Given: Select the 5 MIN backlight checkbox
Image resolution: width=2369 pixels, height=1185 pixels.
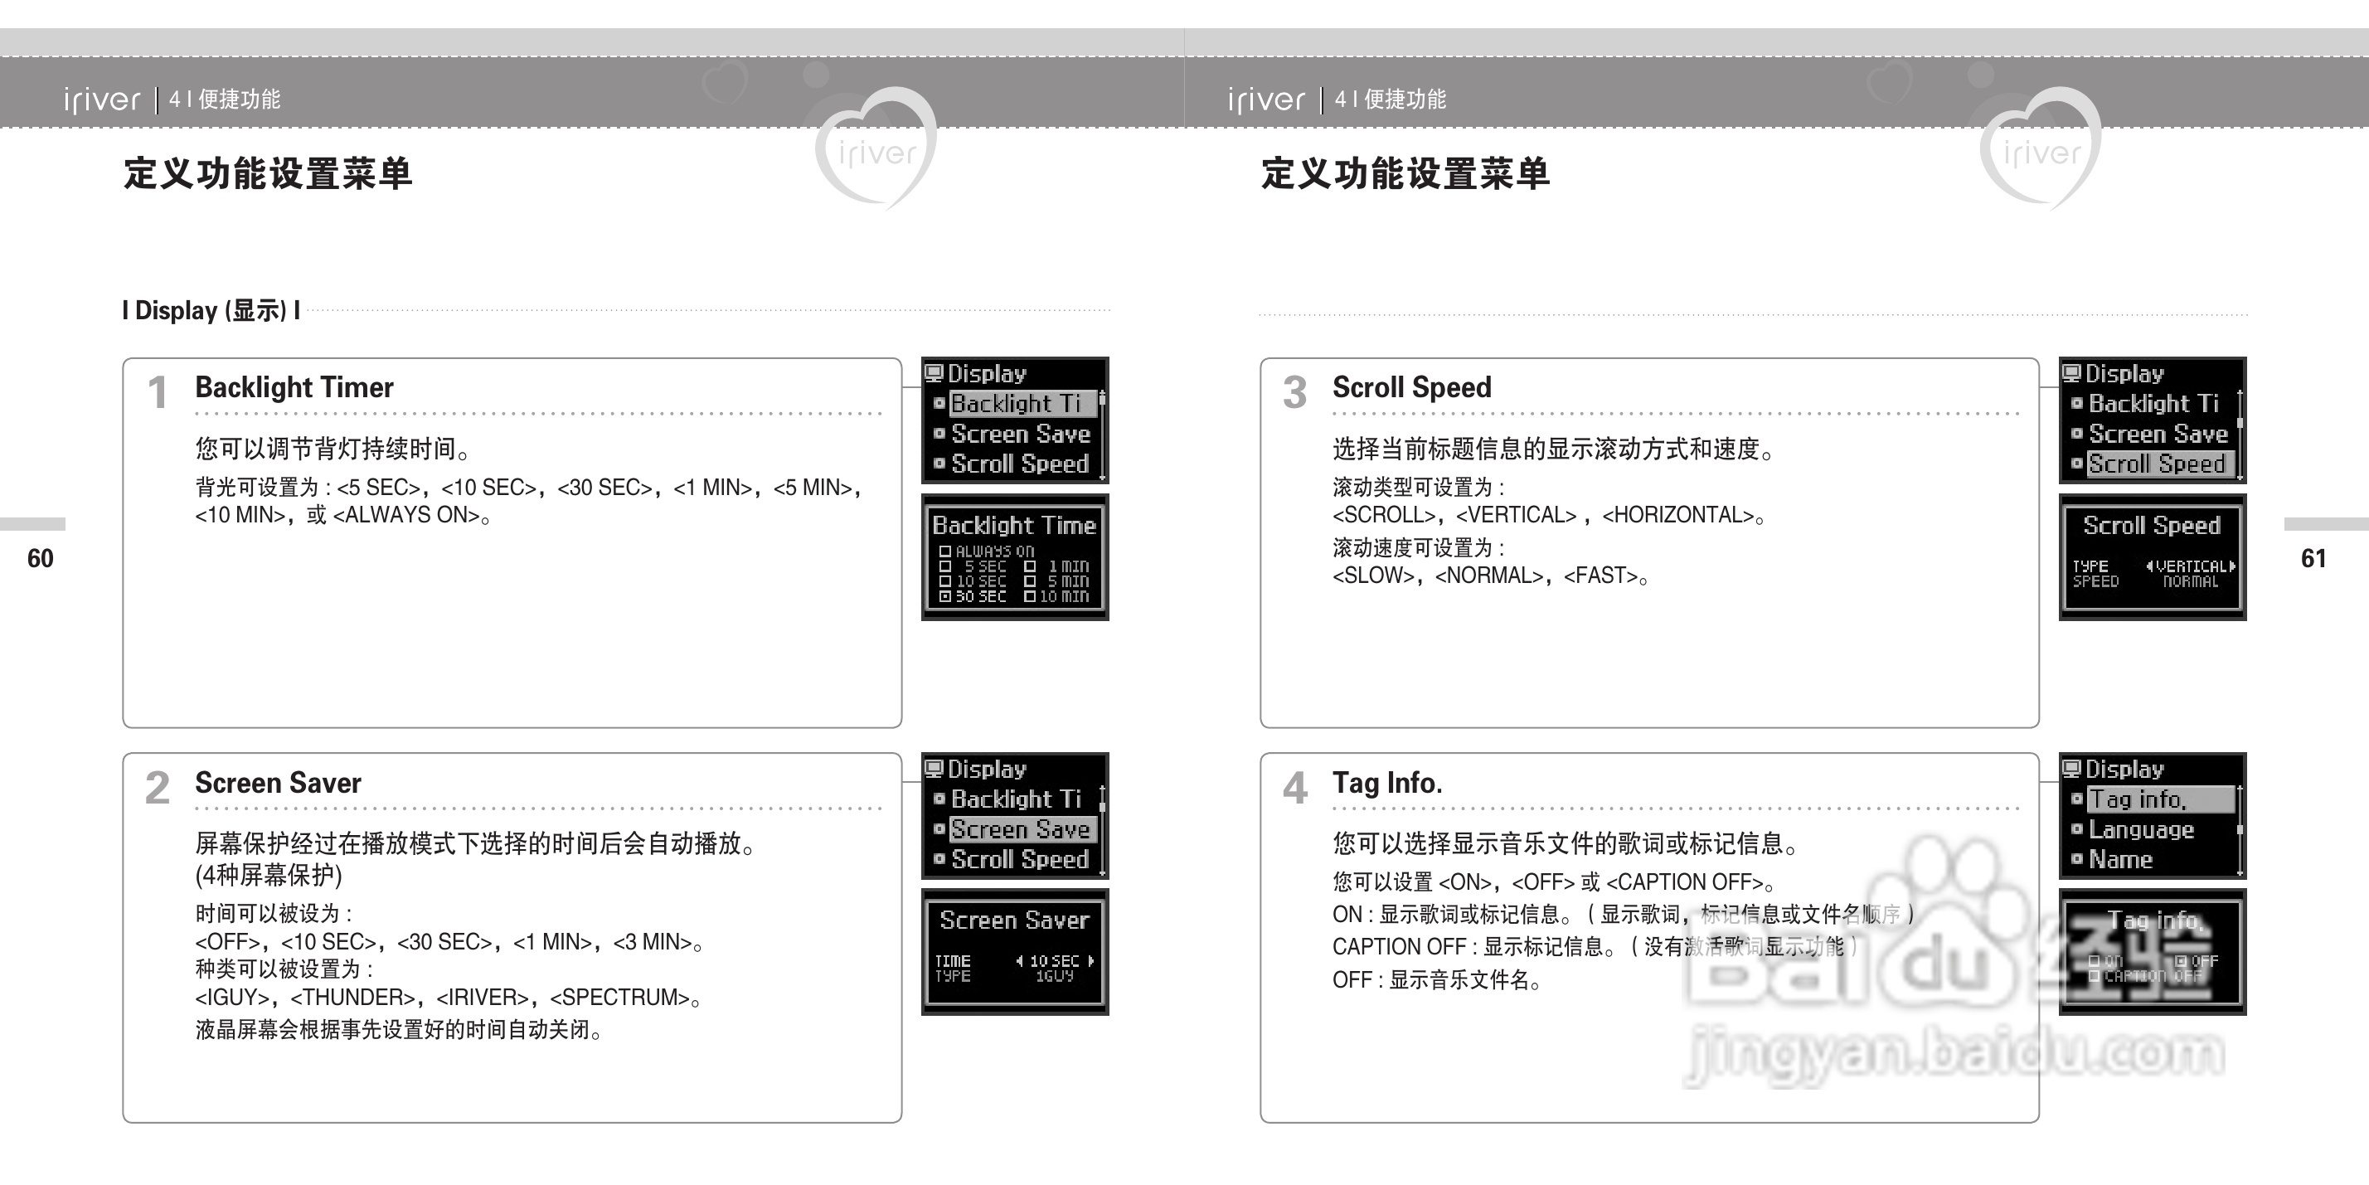Looking at the screenshot, I should (x=1030, y=581).
